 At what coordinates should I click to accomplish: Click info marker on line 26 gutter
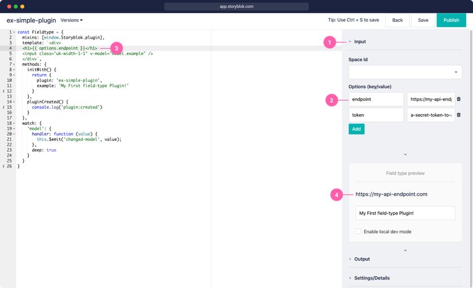tap(3, 166)
